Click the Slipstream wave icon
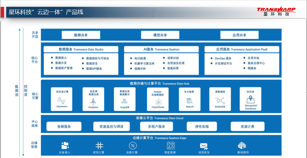This screenshot has width=307, height=158. 61,101
